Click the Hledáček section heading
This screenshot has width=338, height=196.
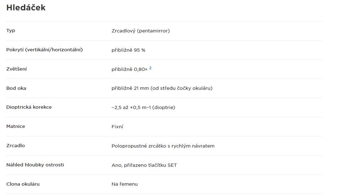(x=26, y=7)
